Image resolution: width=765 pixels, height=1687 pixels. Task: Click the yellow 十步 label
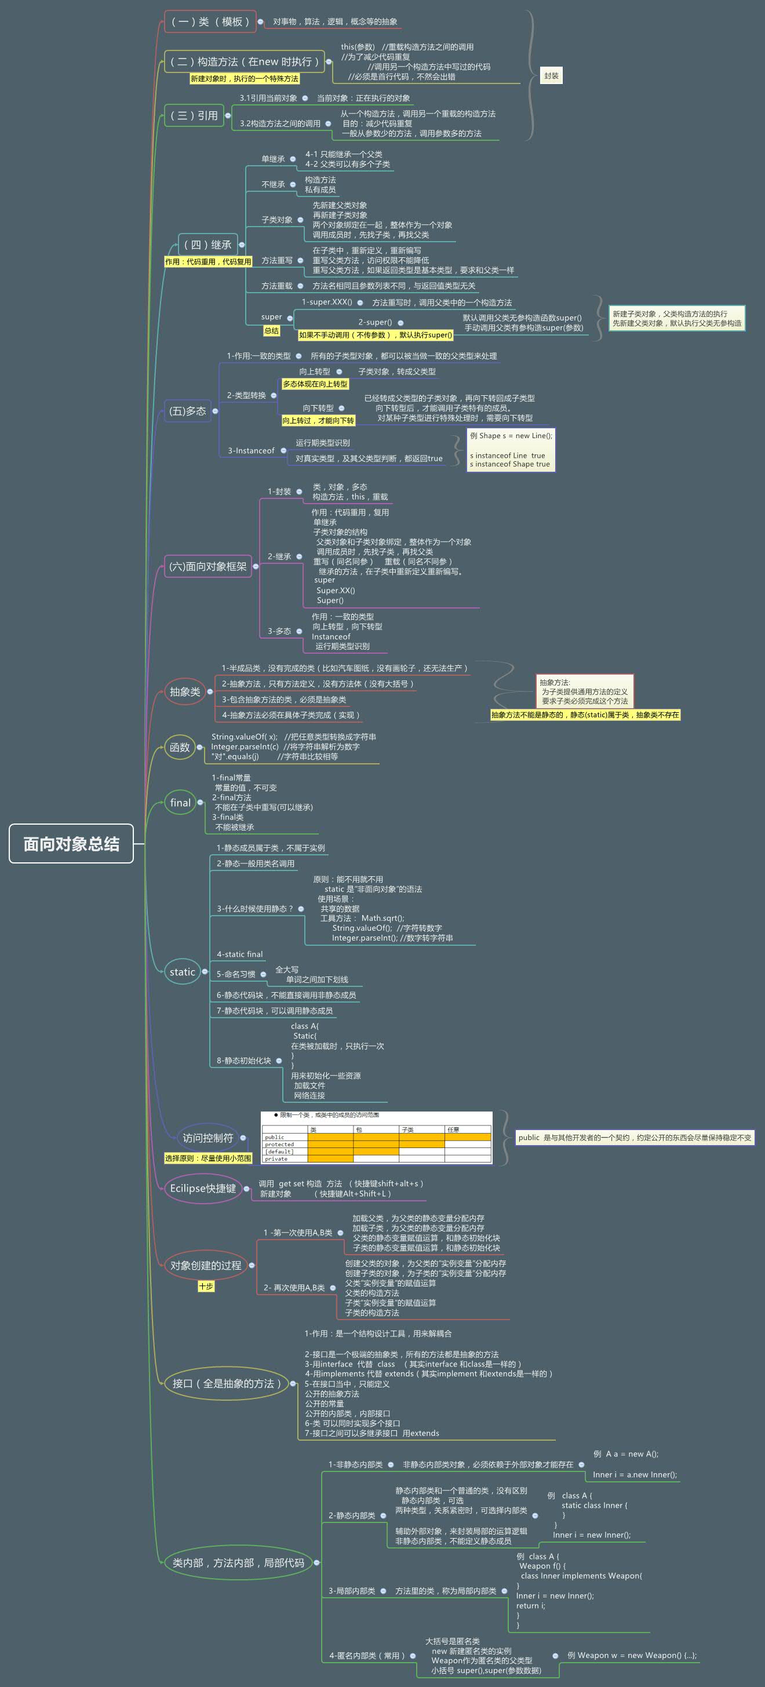click(206, 1287)
